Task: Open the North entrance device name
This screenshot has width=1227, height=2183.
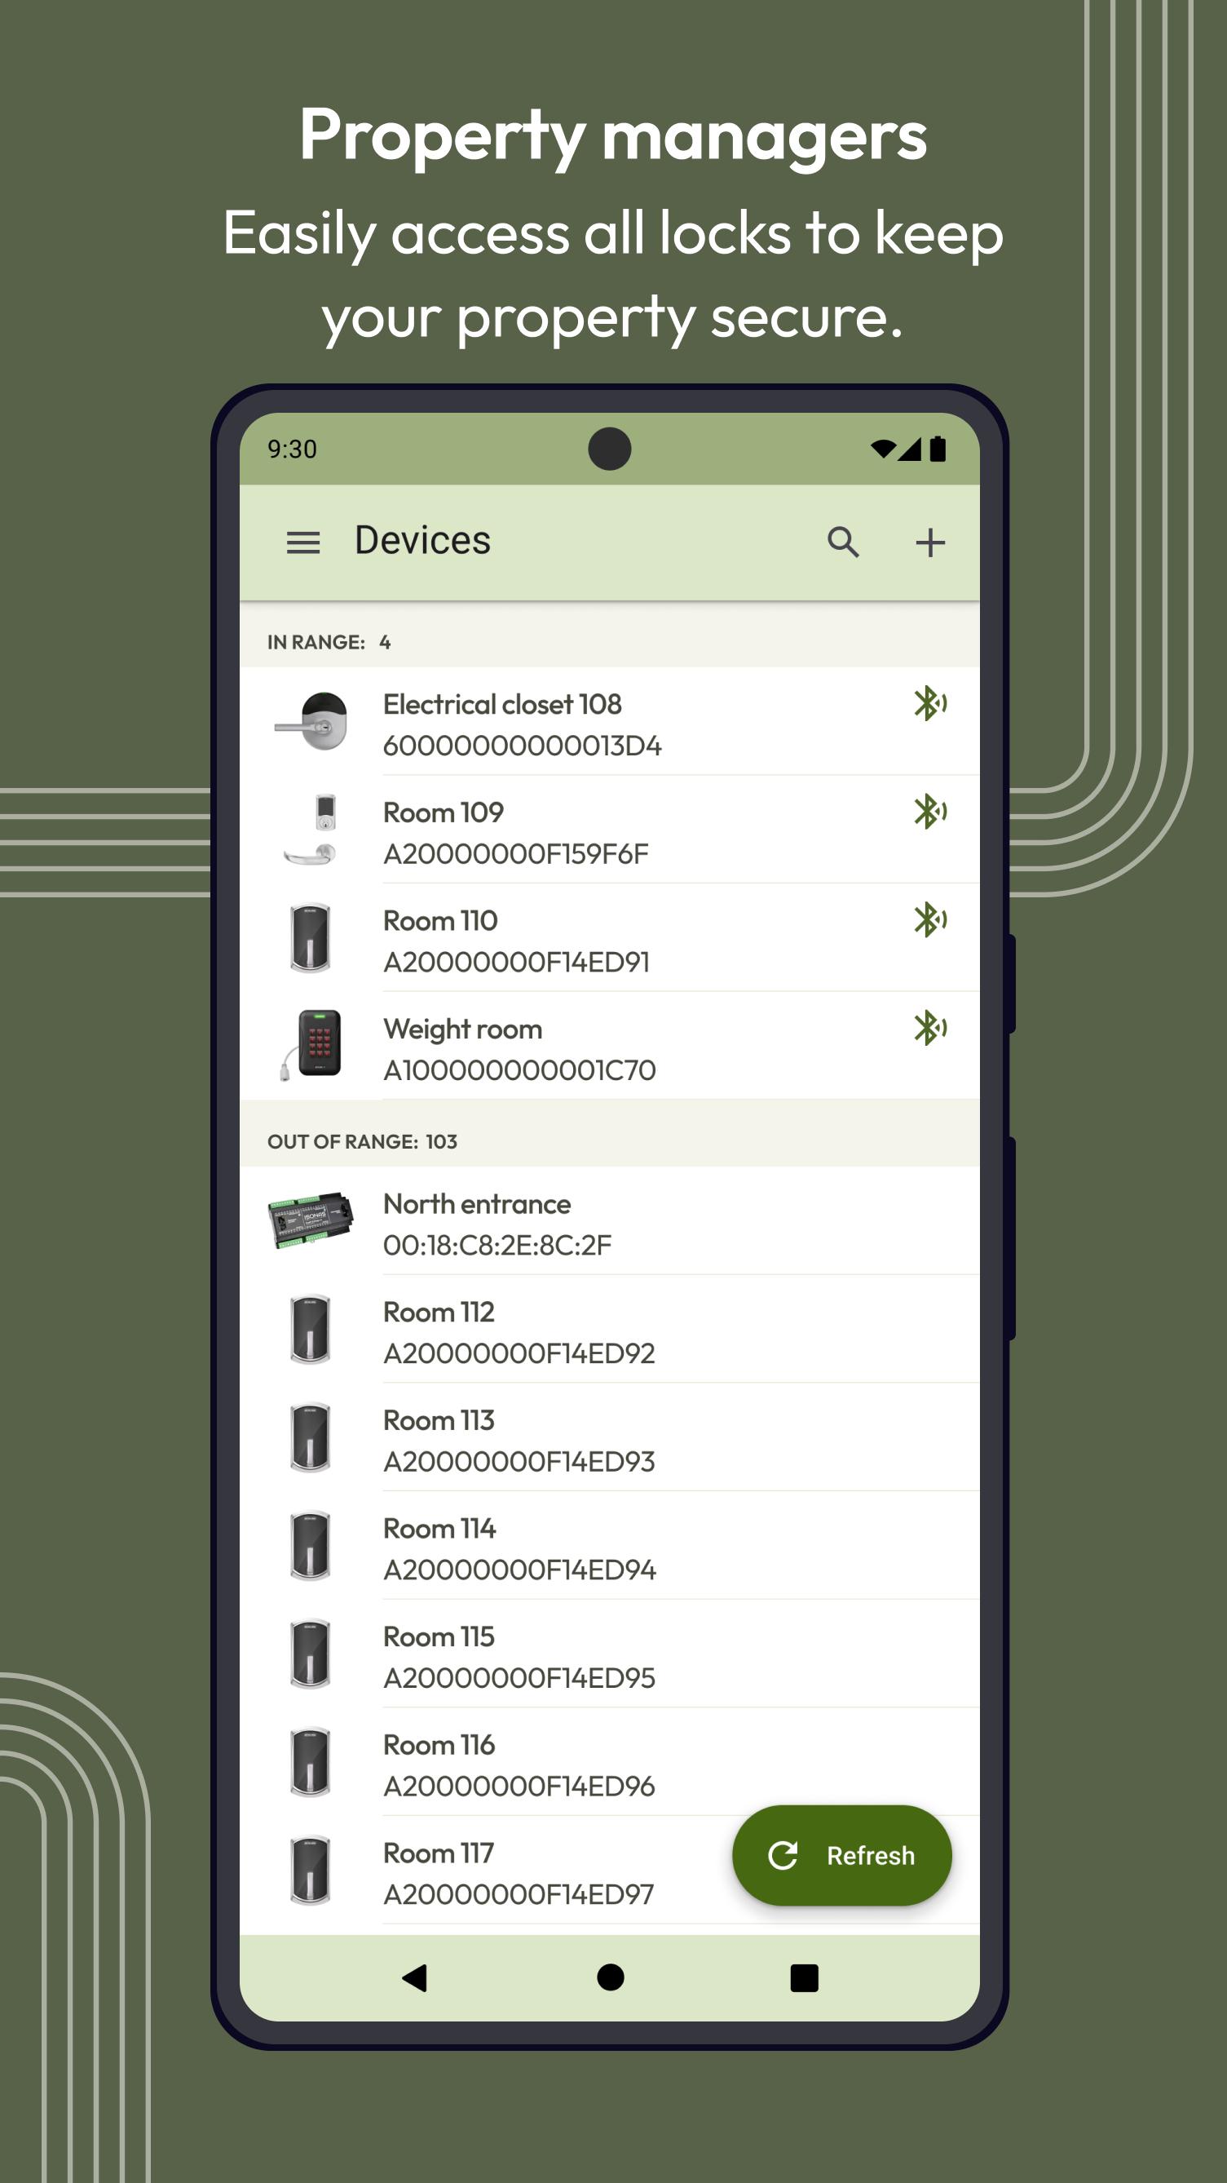Action: pos(477,1204)
